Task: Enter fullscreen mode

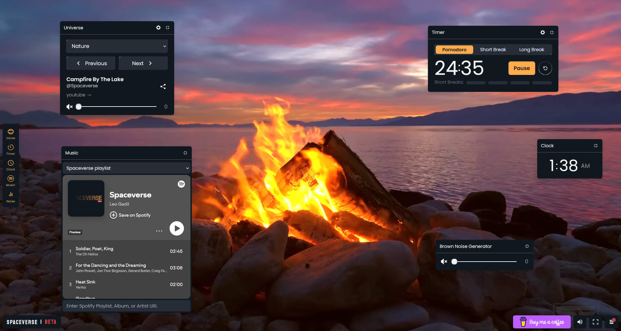Action: tap(596, 322)
